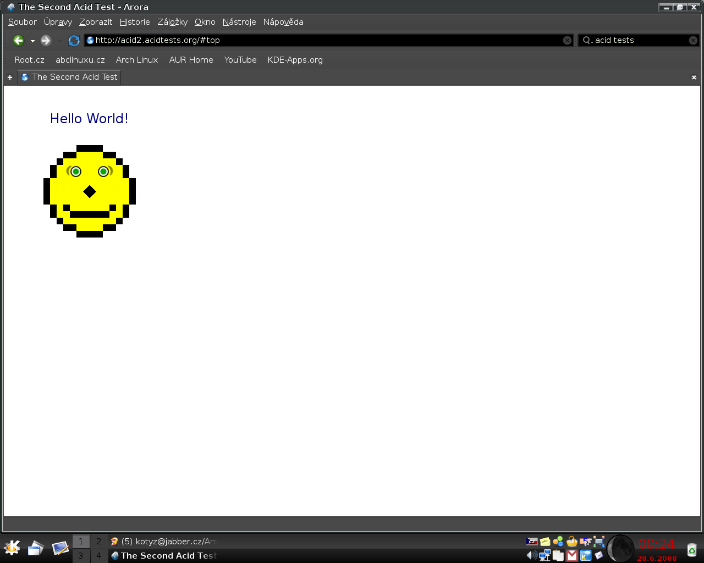Image resolution: width=704 pixels, height=563 pixels.
Task: Open the trash bin panel icon
Action: click(692, 549)
